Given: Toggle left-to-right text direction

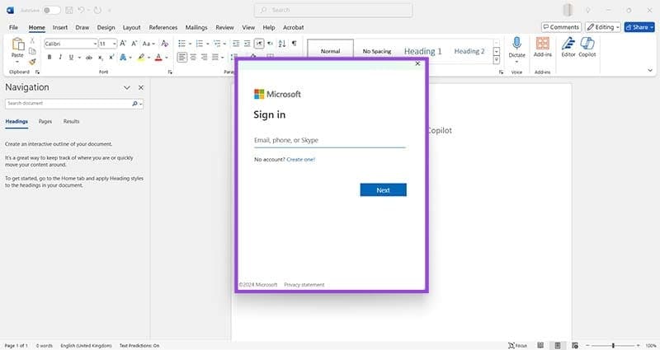Looking at the screenshot, I should (x=259, y=44).
